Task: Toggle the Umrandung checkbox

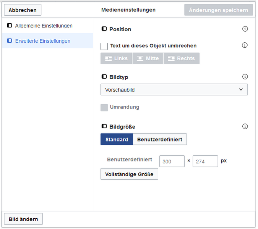Action: pos(104,108)
